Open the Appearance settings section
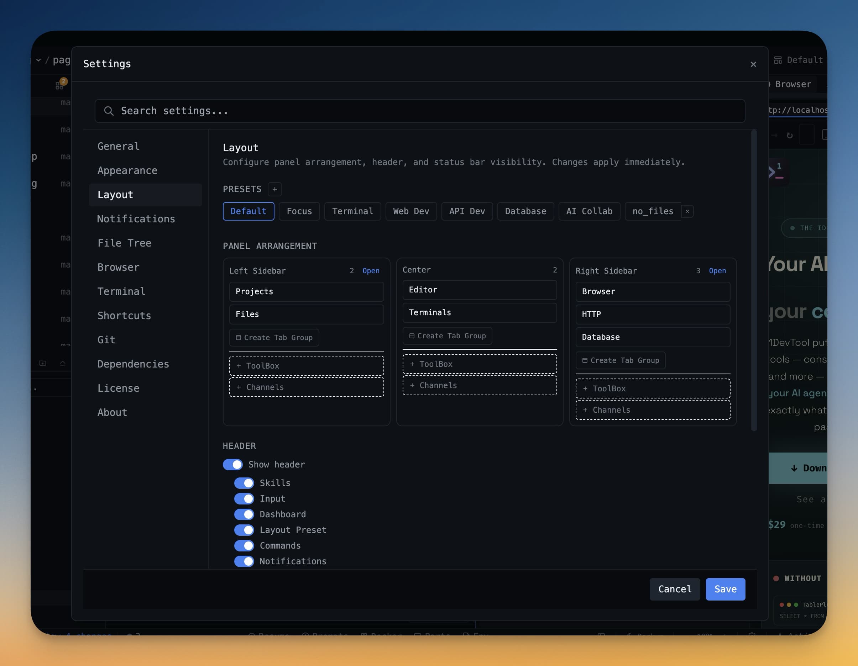 coord(127,170)
